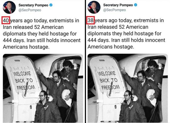The width and height of the screenshot is (170, 123).
Task: Click the left tweet's profile avatar
Action: pyautogui.click(x=9, y=7)
